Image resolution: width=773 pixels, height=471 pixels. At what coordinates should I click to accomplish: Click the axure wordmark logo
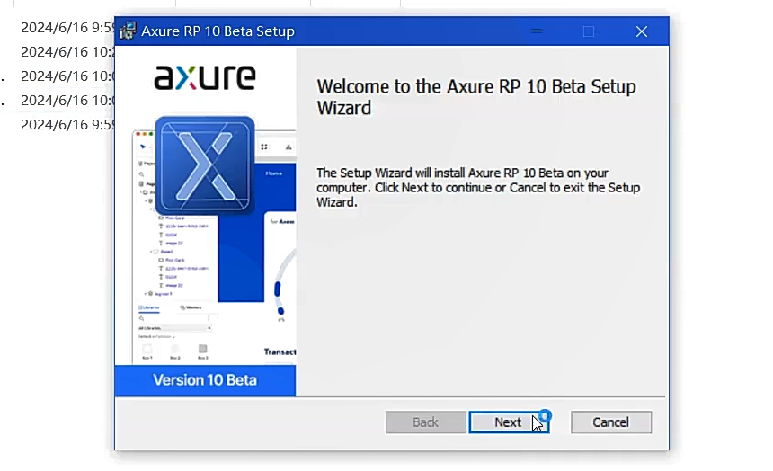tap(205, 78)
